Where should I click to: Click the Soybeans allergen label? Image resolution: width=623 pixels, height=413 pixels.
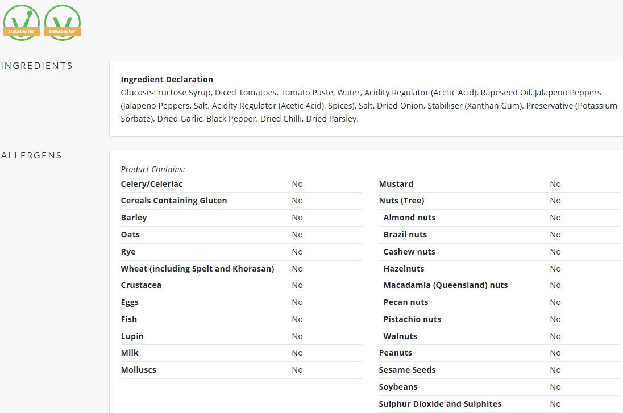[398, 387]
